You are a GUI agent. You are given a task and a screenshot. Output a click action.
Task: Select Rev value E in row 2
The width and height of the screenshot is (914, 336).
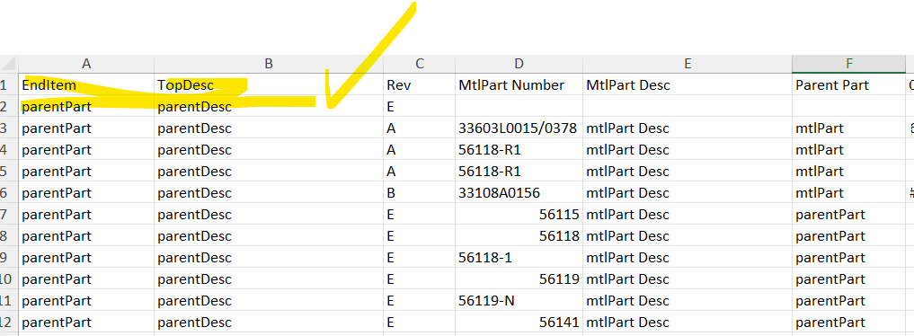[419, 107]
